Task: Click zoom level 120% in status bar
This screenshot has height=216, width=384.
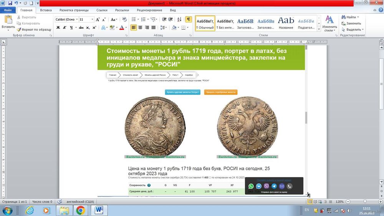Action: coord(339,202)
